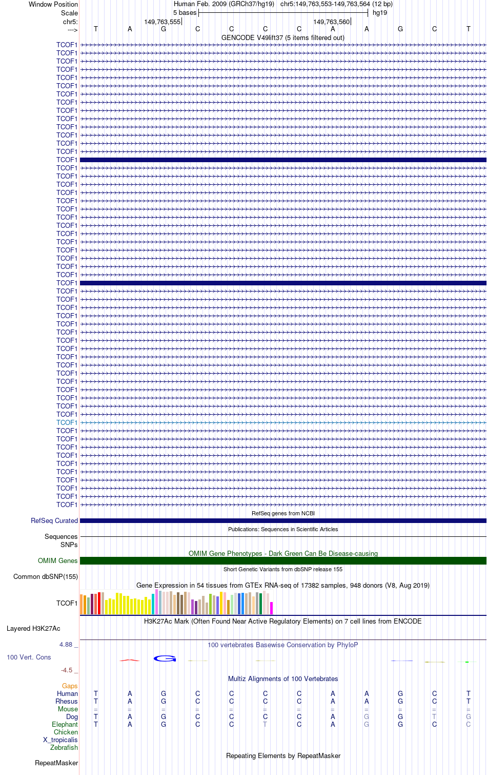Open Publications: Sequences in Scientific Articles title

coord(283,529)
